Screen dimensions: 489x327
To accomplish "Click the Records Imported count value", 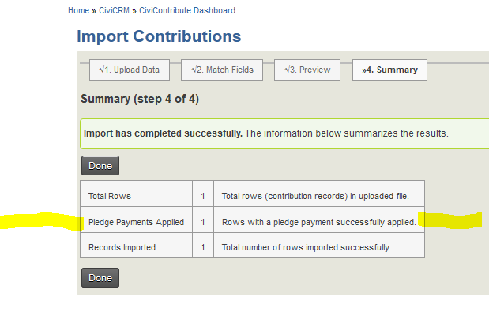I will click(203, 247).
